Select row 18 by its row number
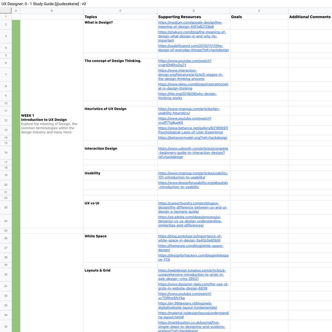 coord(6,168)
